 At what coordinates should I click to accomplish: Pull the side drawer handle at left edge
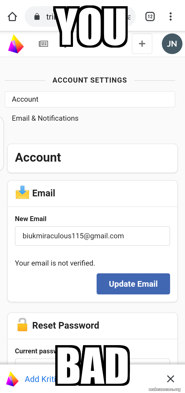(x=2, y=143)
